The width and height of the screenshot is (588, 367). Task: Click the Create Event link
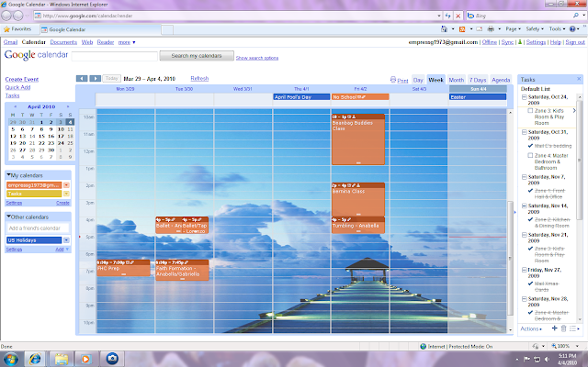(x=22, y=80)
